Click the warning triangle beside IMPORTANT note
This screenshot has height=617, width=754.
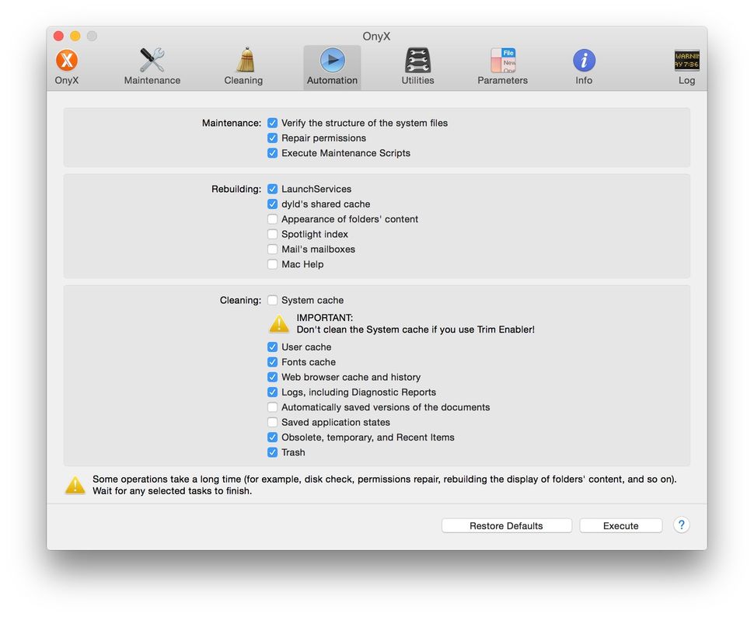[279, 323]
